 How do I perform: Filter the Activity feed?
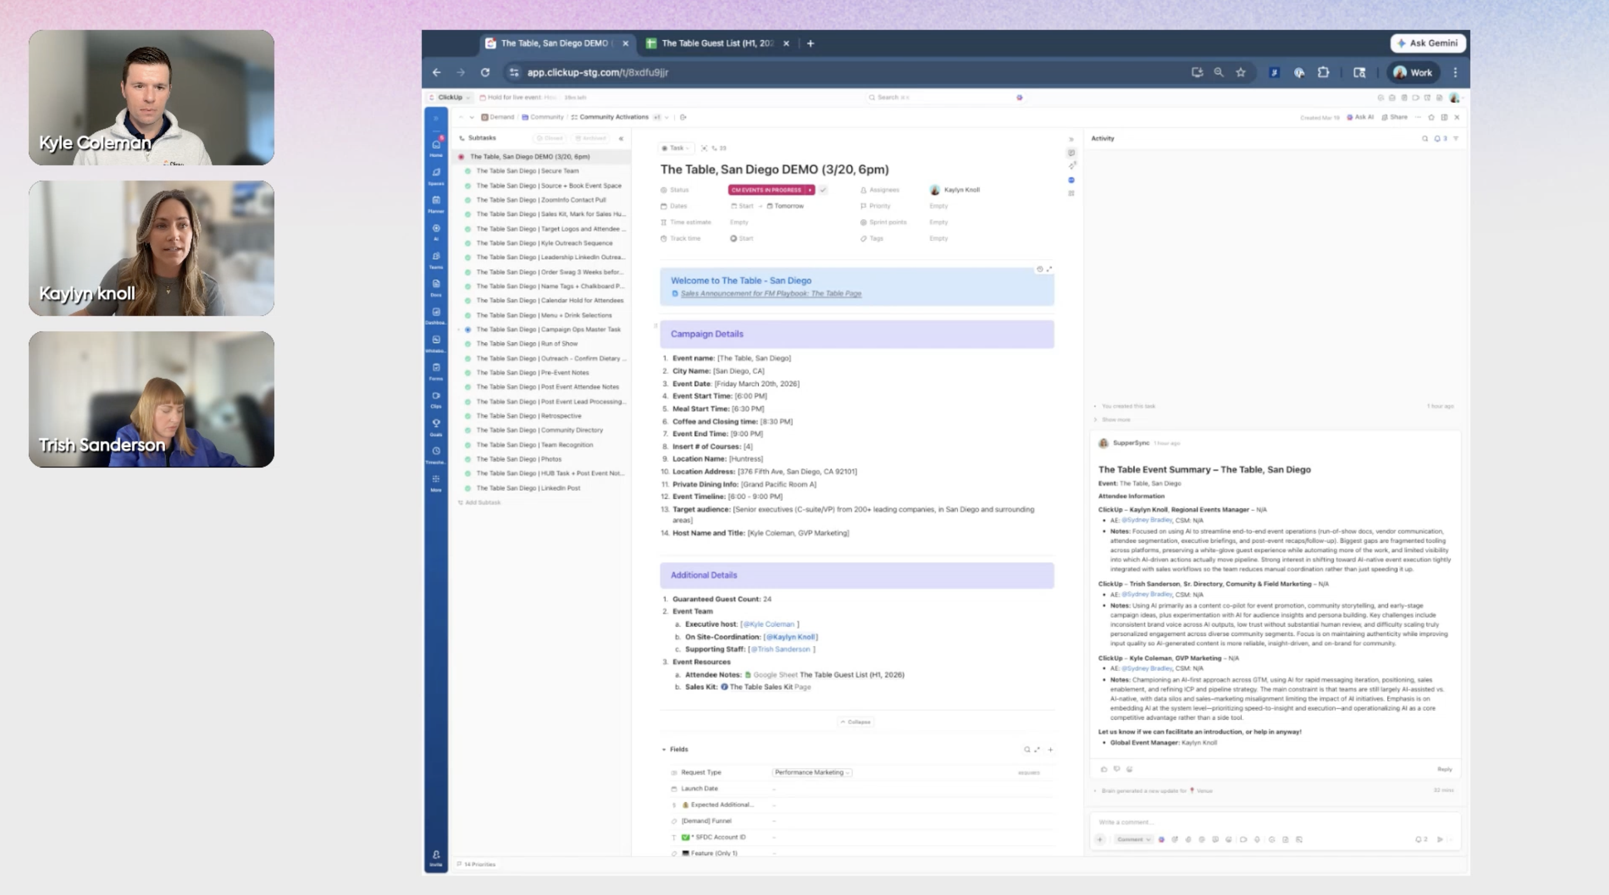click(x=1456, y=138)
